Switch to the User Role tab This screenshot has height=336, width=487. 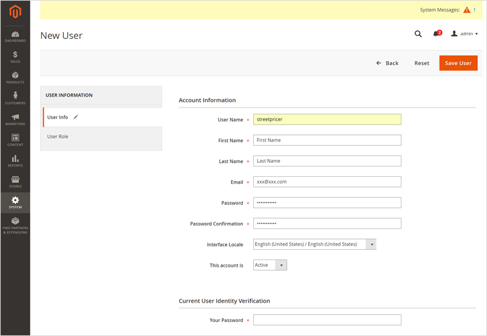58,137
